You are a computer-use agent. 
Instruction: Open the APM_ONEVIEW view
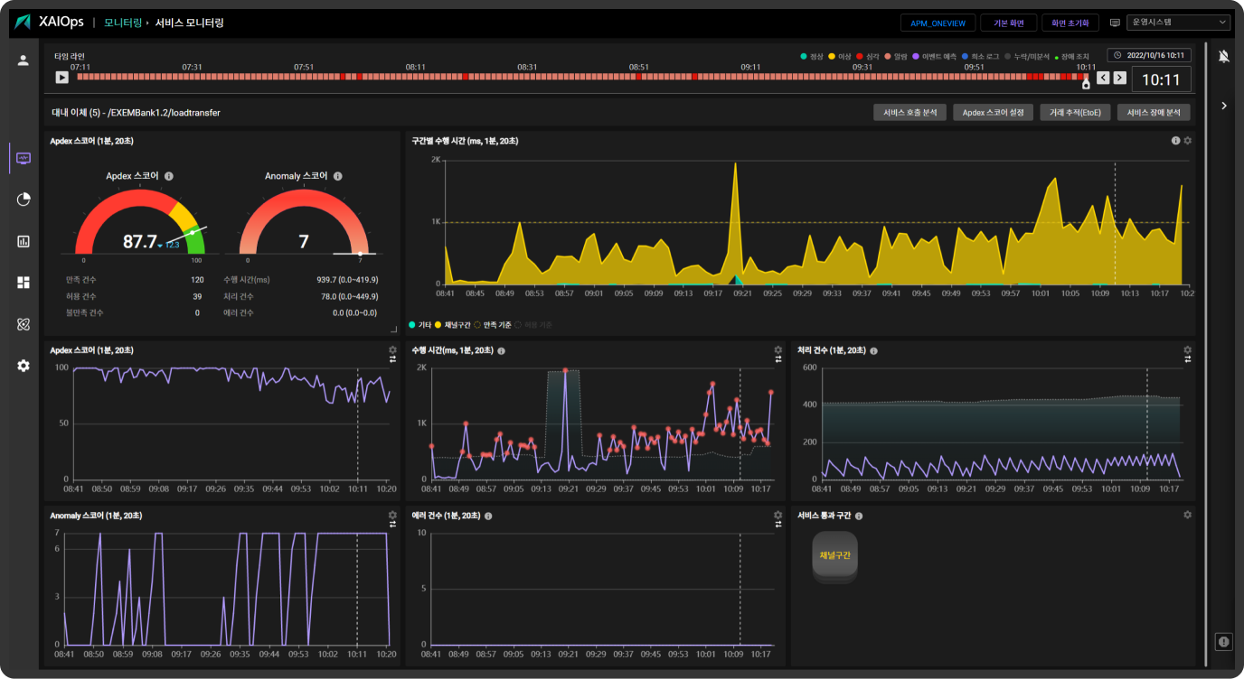tap(937, 23)
